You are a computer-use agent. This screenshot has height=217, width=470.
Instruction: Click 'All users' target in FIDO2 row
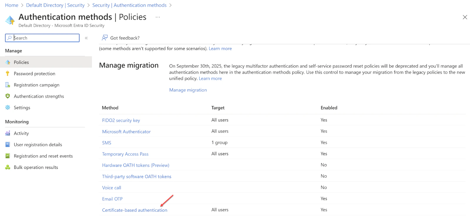pyautogui.click(x=220, y=120)
